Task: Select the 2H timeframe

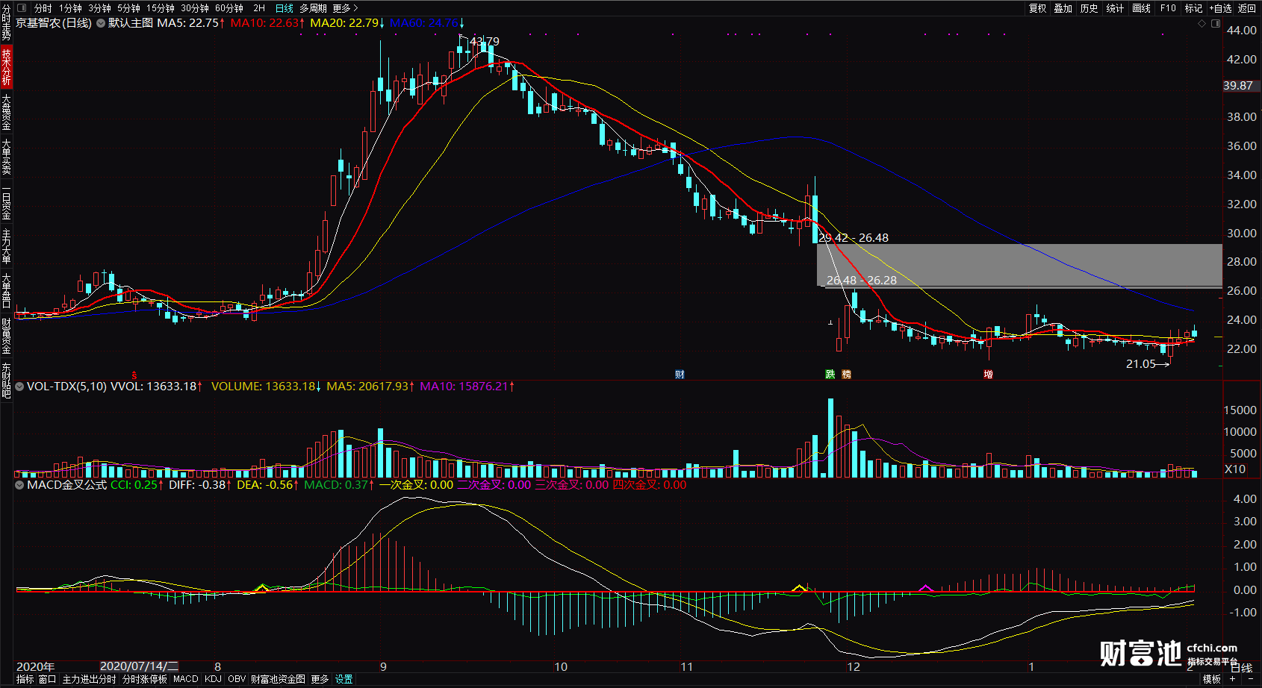Action: point(259,8)
